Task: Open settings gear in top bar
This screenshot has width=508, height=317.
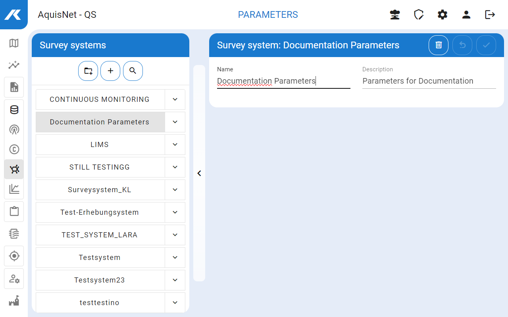Action: pos(443,15)
